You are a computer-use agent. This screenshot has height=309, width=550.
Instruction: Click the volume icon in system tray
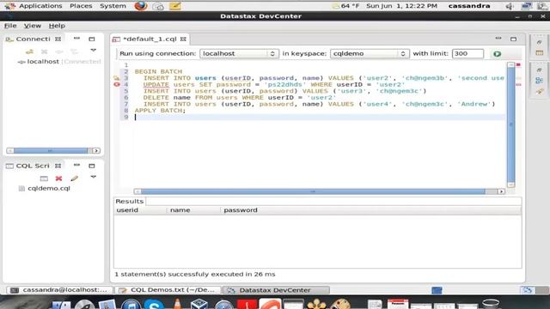coord(510,6)
